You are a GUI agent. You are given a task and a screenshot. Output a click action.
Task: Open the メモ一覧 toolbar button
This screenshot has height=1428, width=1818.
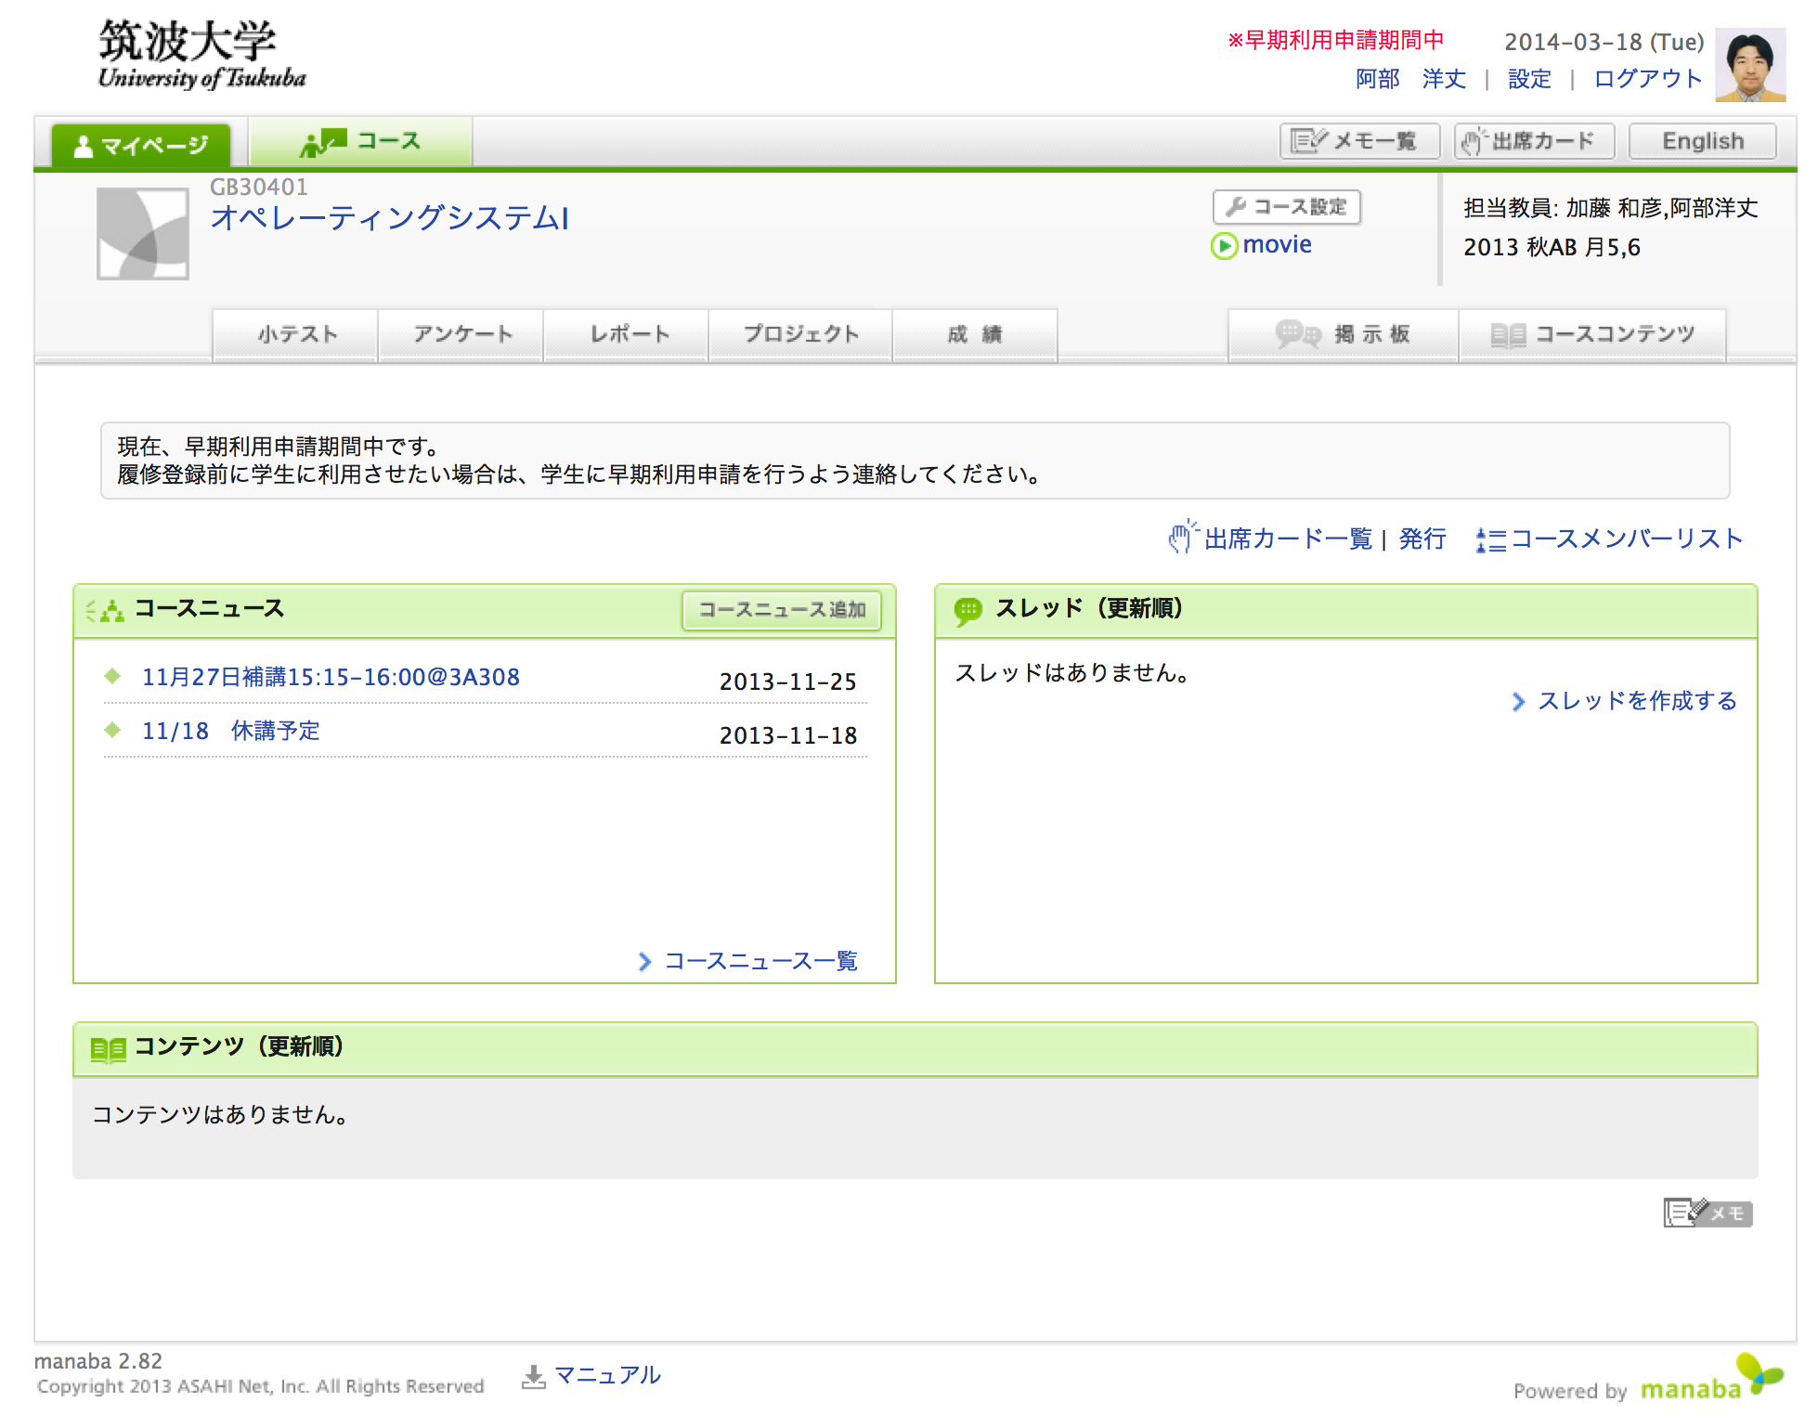point(1358,141)
